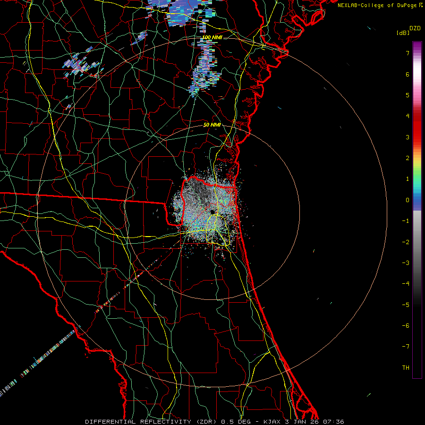This screenshot has height=425, width=425.
Task: Click the [dB] units label
Action: (x=403, y=33)
